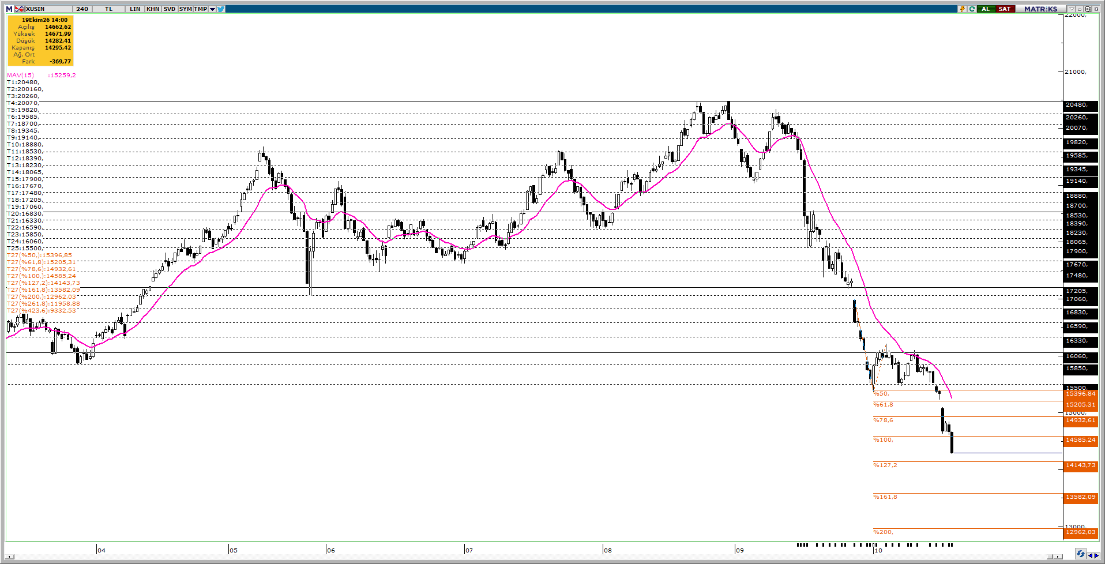Click the SYM toolbar button
1105x564 pixels.
point(185,9)
